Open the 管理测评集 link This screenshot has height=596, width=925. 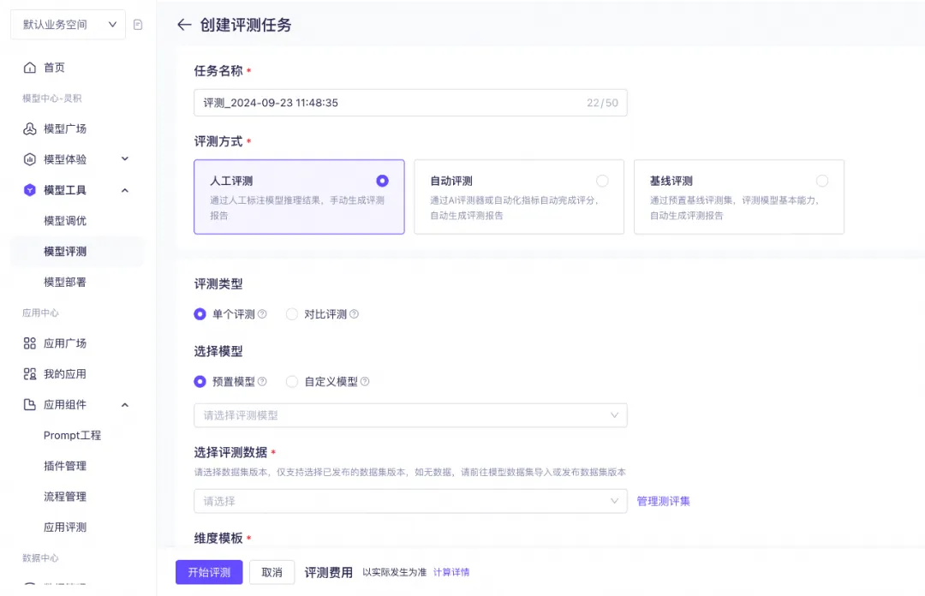[663, 501]
